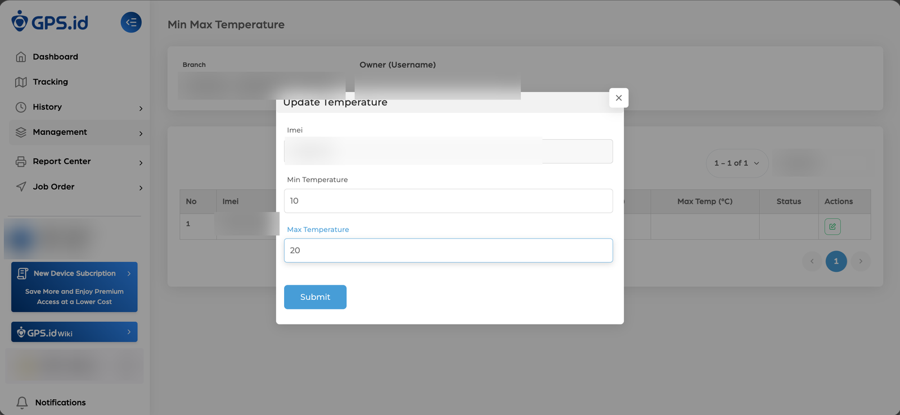Click the History clock icon
Screen dimensions: 900x415
click(x=21, y=107)
